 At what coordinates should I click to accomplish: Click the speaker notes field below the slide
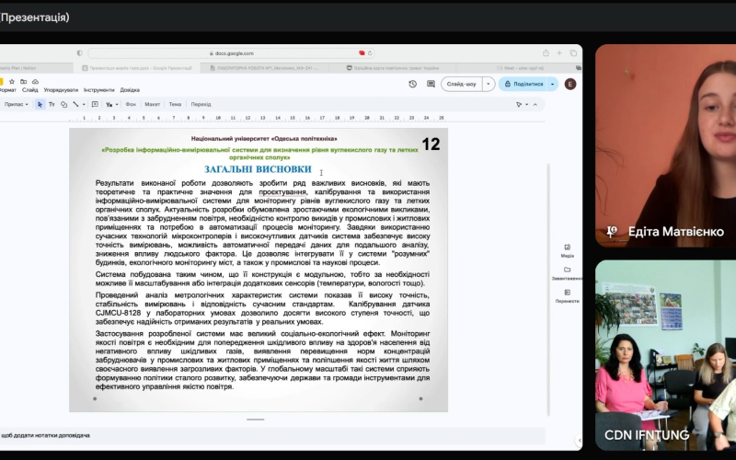click(272, 435)
